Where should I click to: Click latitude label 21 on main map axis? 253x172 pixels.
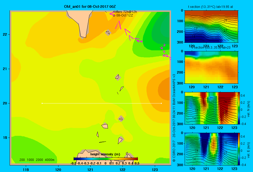5,69
